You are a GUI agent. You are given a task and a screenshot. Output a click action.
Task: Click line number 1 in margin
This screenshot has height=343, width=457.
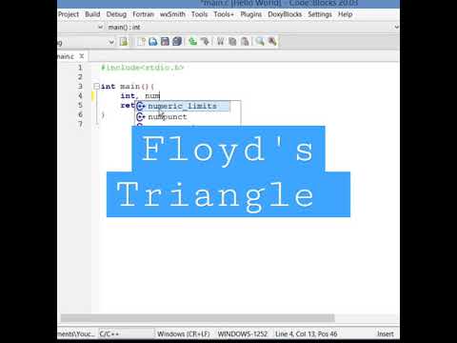click(x=80, y=68)
